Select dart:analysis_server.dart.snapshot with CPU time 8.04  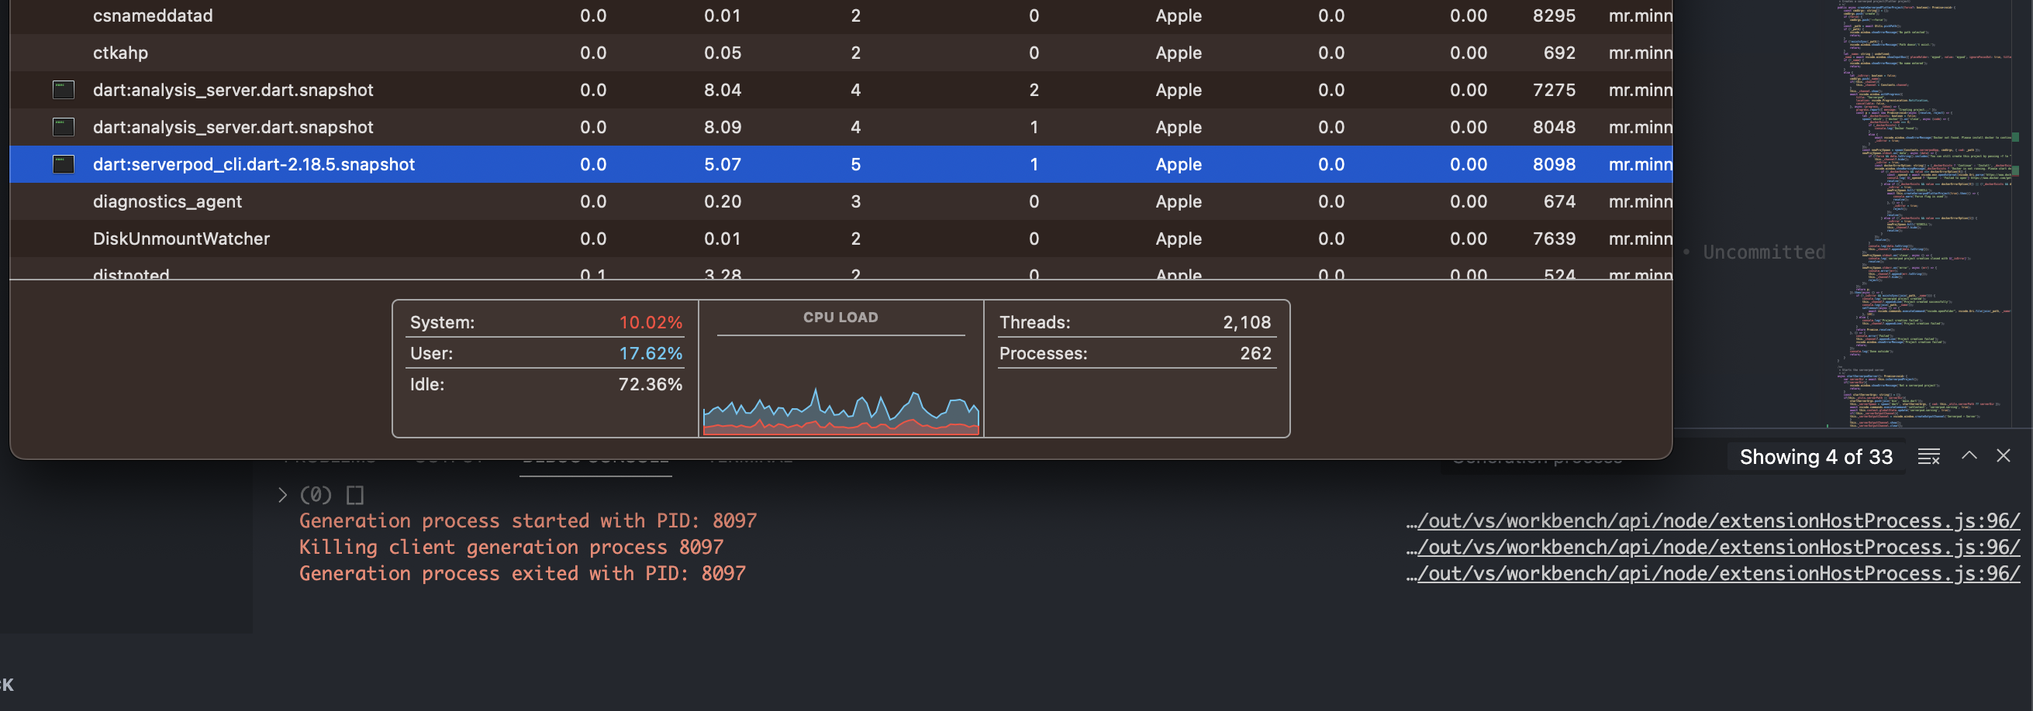tap(233, 90)
